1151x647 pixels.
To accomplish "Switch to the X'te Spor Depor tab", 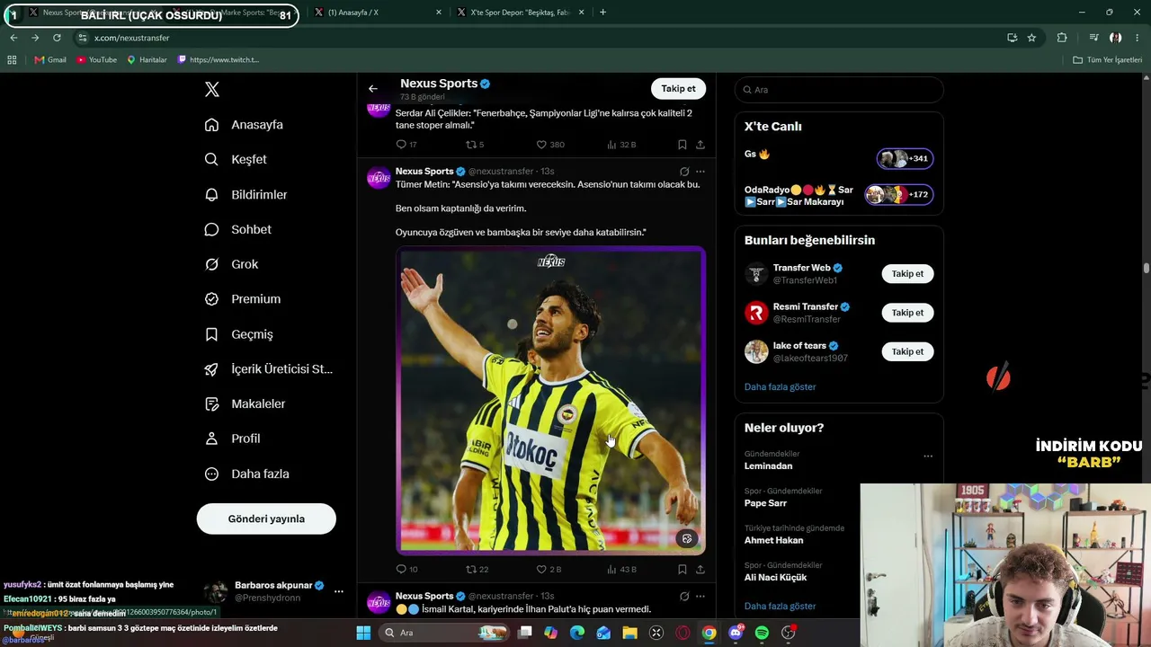I will [x=519, y=13].
